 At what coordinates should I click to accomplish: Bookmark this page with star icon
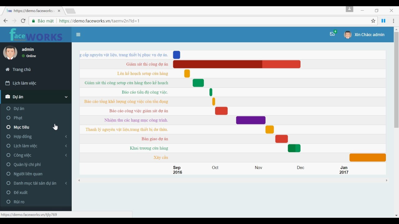pyautogui.click(x=373, y=21)
